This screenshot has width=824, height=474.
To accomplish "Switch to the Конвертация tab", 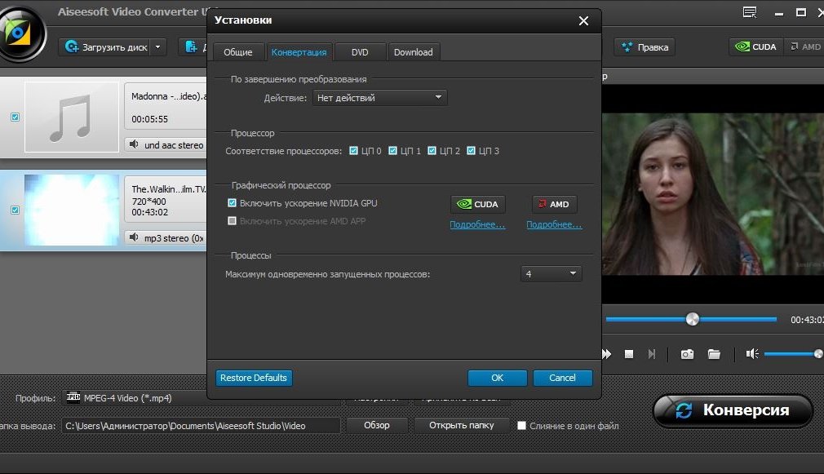I will click(299, 52).
